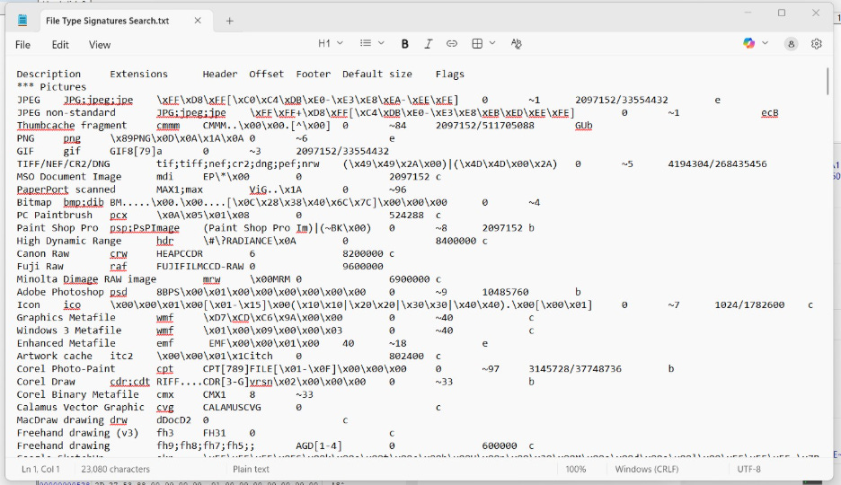Image resolution: width=841 pixels, height=485 pixels.
Task: Click the vertical scrollbar thumb
Action: 828,81
